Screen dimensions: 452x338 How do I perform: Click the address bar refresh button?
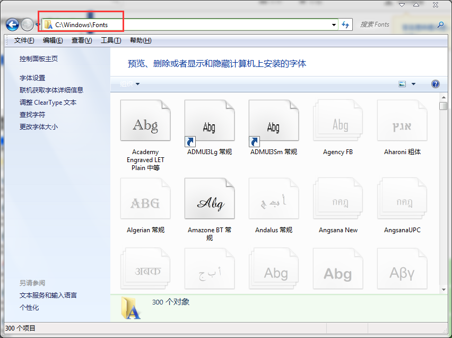tap(345, 25)
